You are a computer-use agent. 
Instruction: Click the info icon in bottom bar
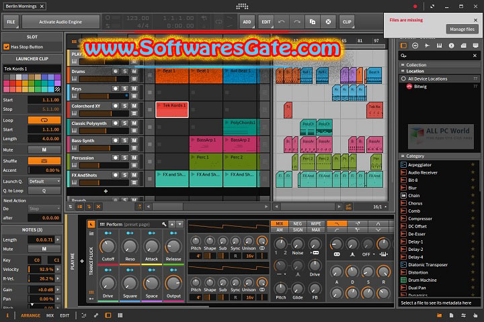(7, 315)
